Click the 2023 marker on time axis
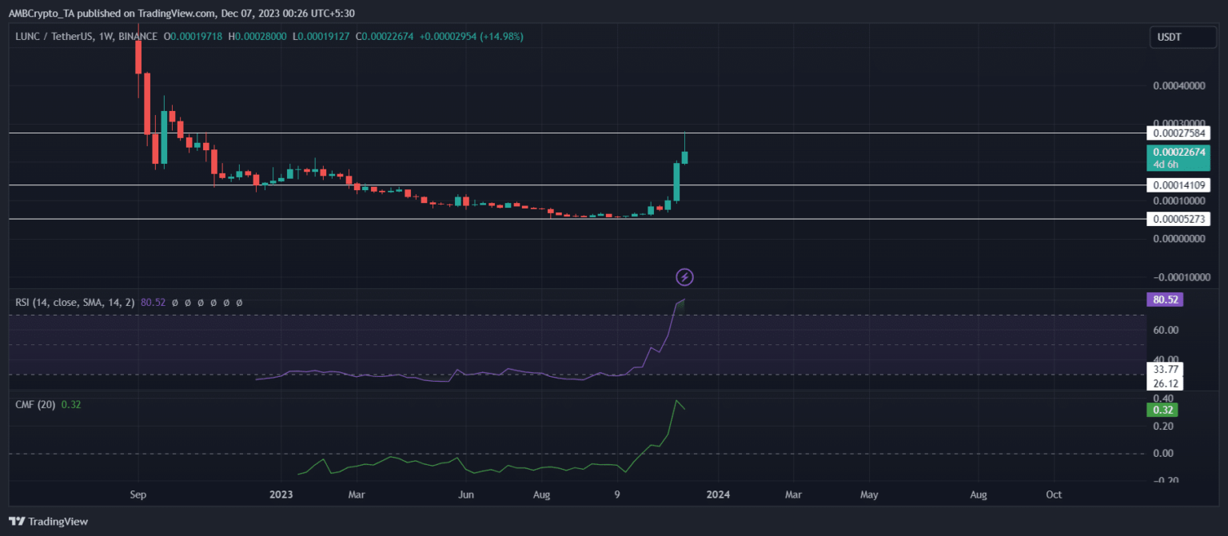This screenshot has width=1228, height=536. click(281, 494)
